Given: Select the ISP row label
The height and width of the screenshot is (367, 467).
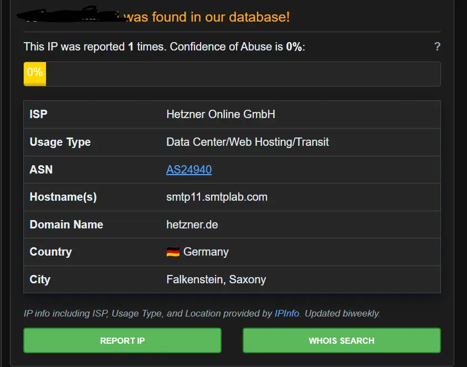Looking at the screenshot, I should tap(38, 115).
